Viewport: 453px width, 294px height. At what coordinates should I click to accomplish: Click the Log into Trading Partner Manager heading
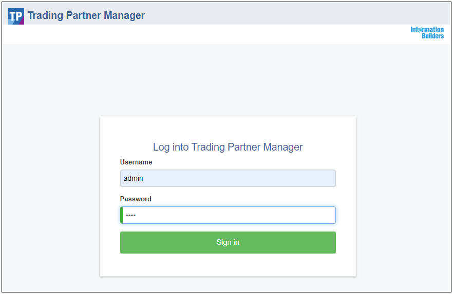(228, 147)
